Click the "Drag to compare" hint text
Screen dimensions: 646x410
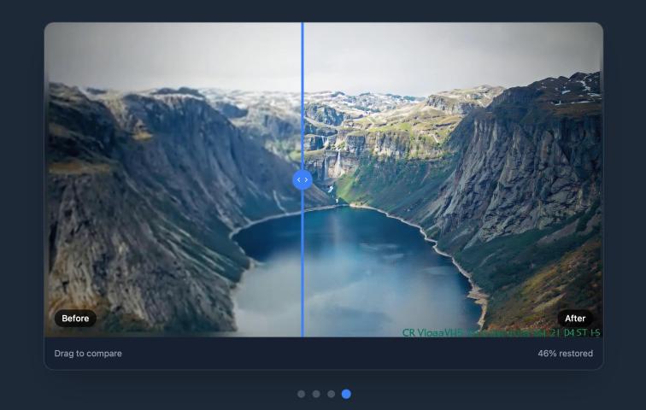(x=88, y=354)
